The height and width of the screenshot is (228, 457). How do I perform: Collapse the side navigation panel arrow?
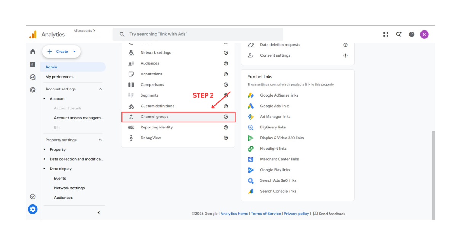click(99, 212)
